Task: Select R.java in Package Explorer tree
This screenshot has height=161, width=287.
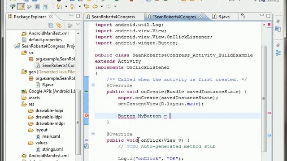Action: pyautogui.click(x=44, y=85)
